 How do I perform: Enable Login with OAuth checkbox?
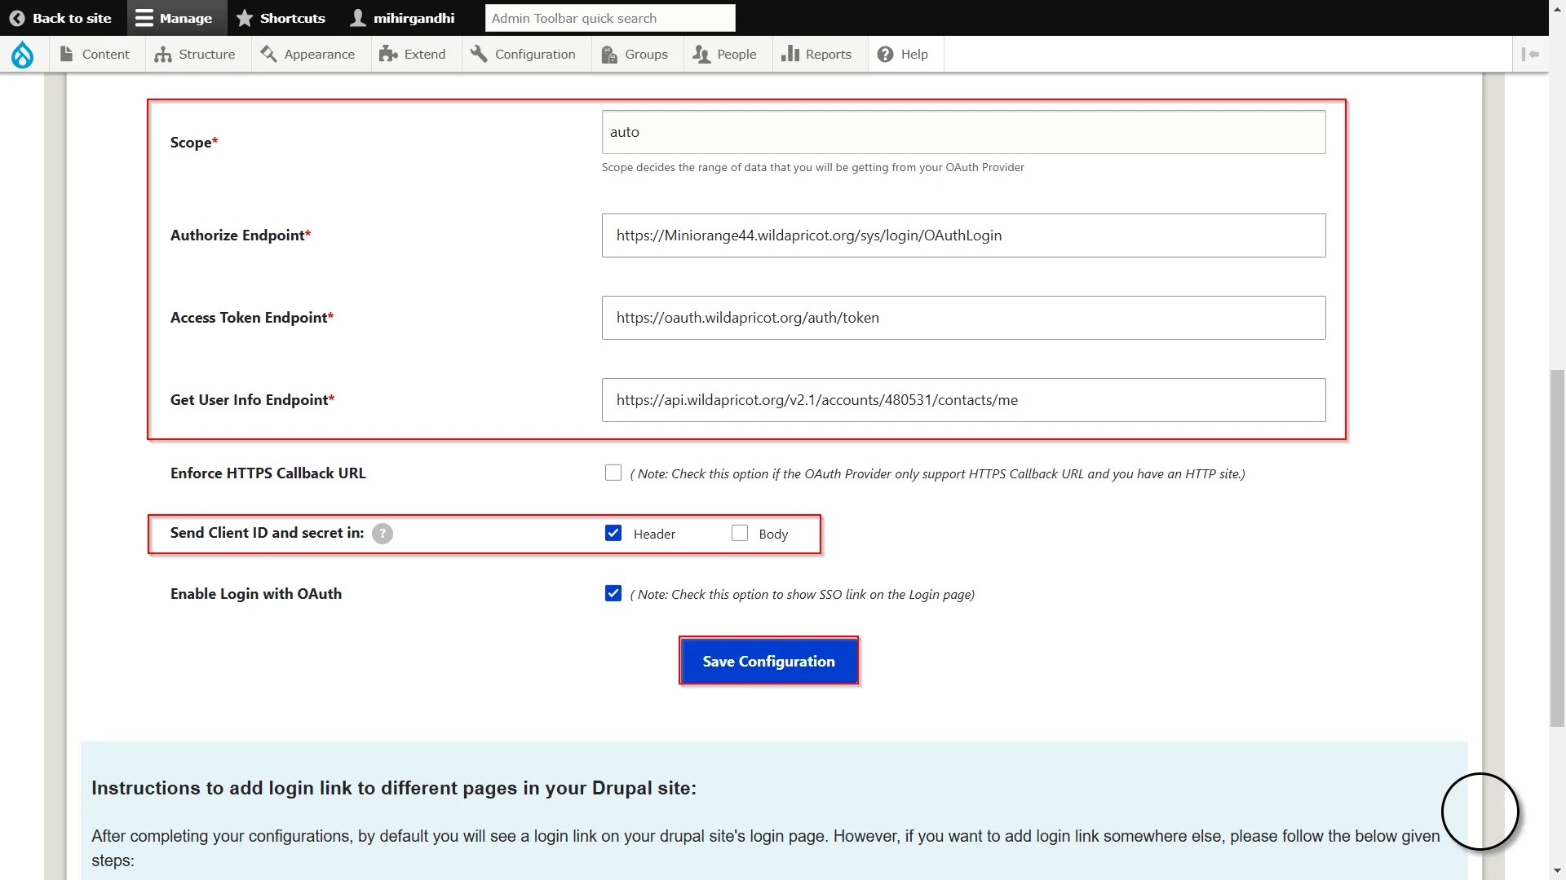612,593
